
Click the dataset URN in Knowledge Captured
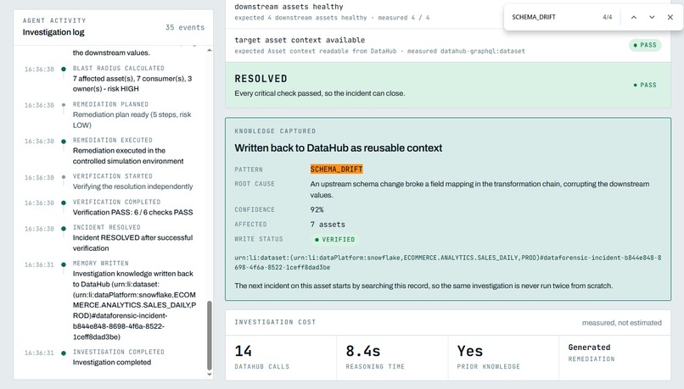(448, 263)
